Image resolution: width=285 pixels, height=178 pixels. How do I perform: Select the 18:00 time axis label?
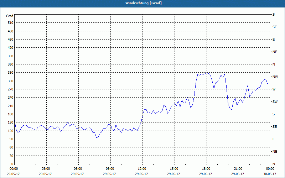[x=207, y=169]
